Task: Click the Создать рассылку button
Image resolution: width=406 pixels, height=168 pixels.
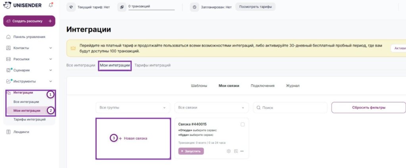Action: [x=29, y=21]
